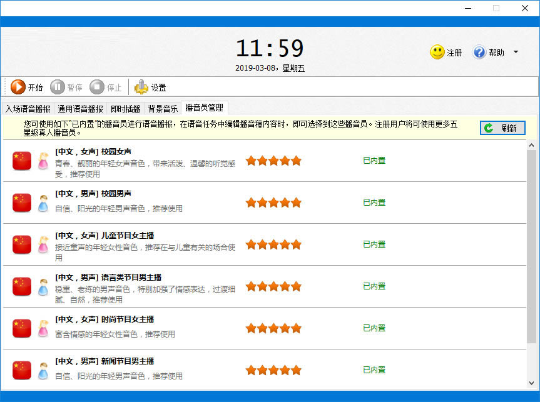
Task: Switch to the 通用语音播报 tab
Action: click(x=80, y=109)
